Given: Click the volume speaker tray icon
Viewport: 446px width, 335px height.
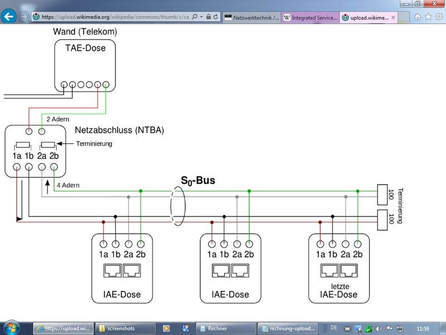Looking at the screenshot, I should pos(379,329).
